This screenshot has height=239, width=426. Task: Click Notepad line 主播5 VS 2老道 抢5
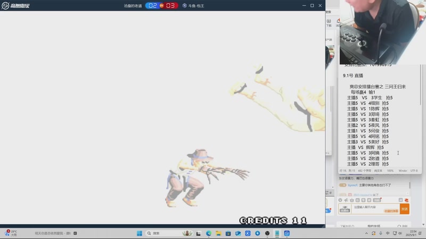(x=367, y=158)
